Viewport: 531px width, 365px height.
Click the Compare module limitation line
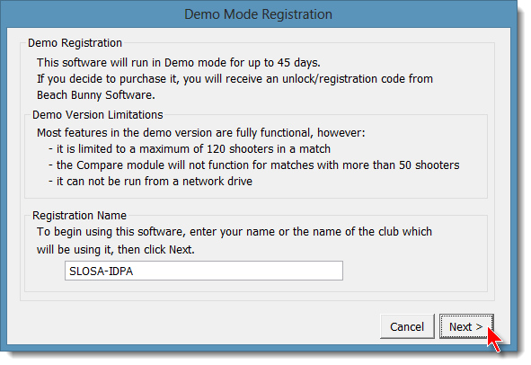point(254,165)
